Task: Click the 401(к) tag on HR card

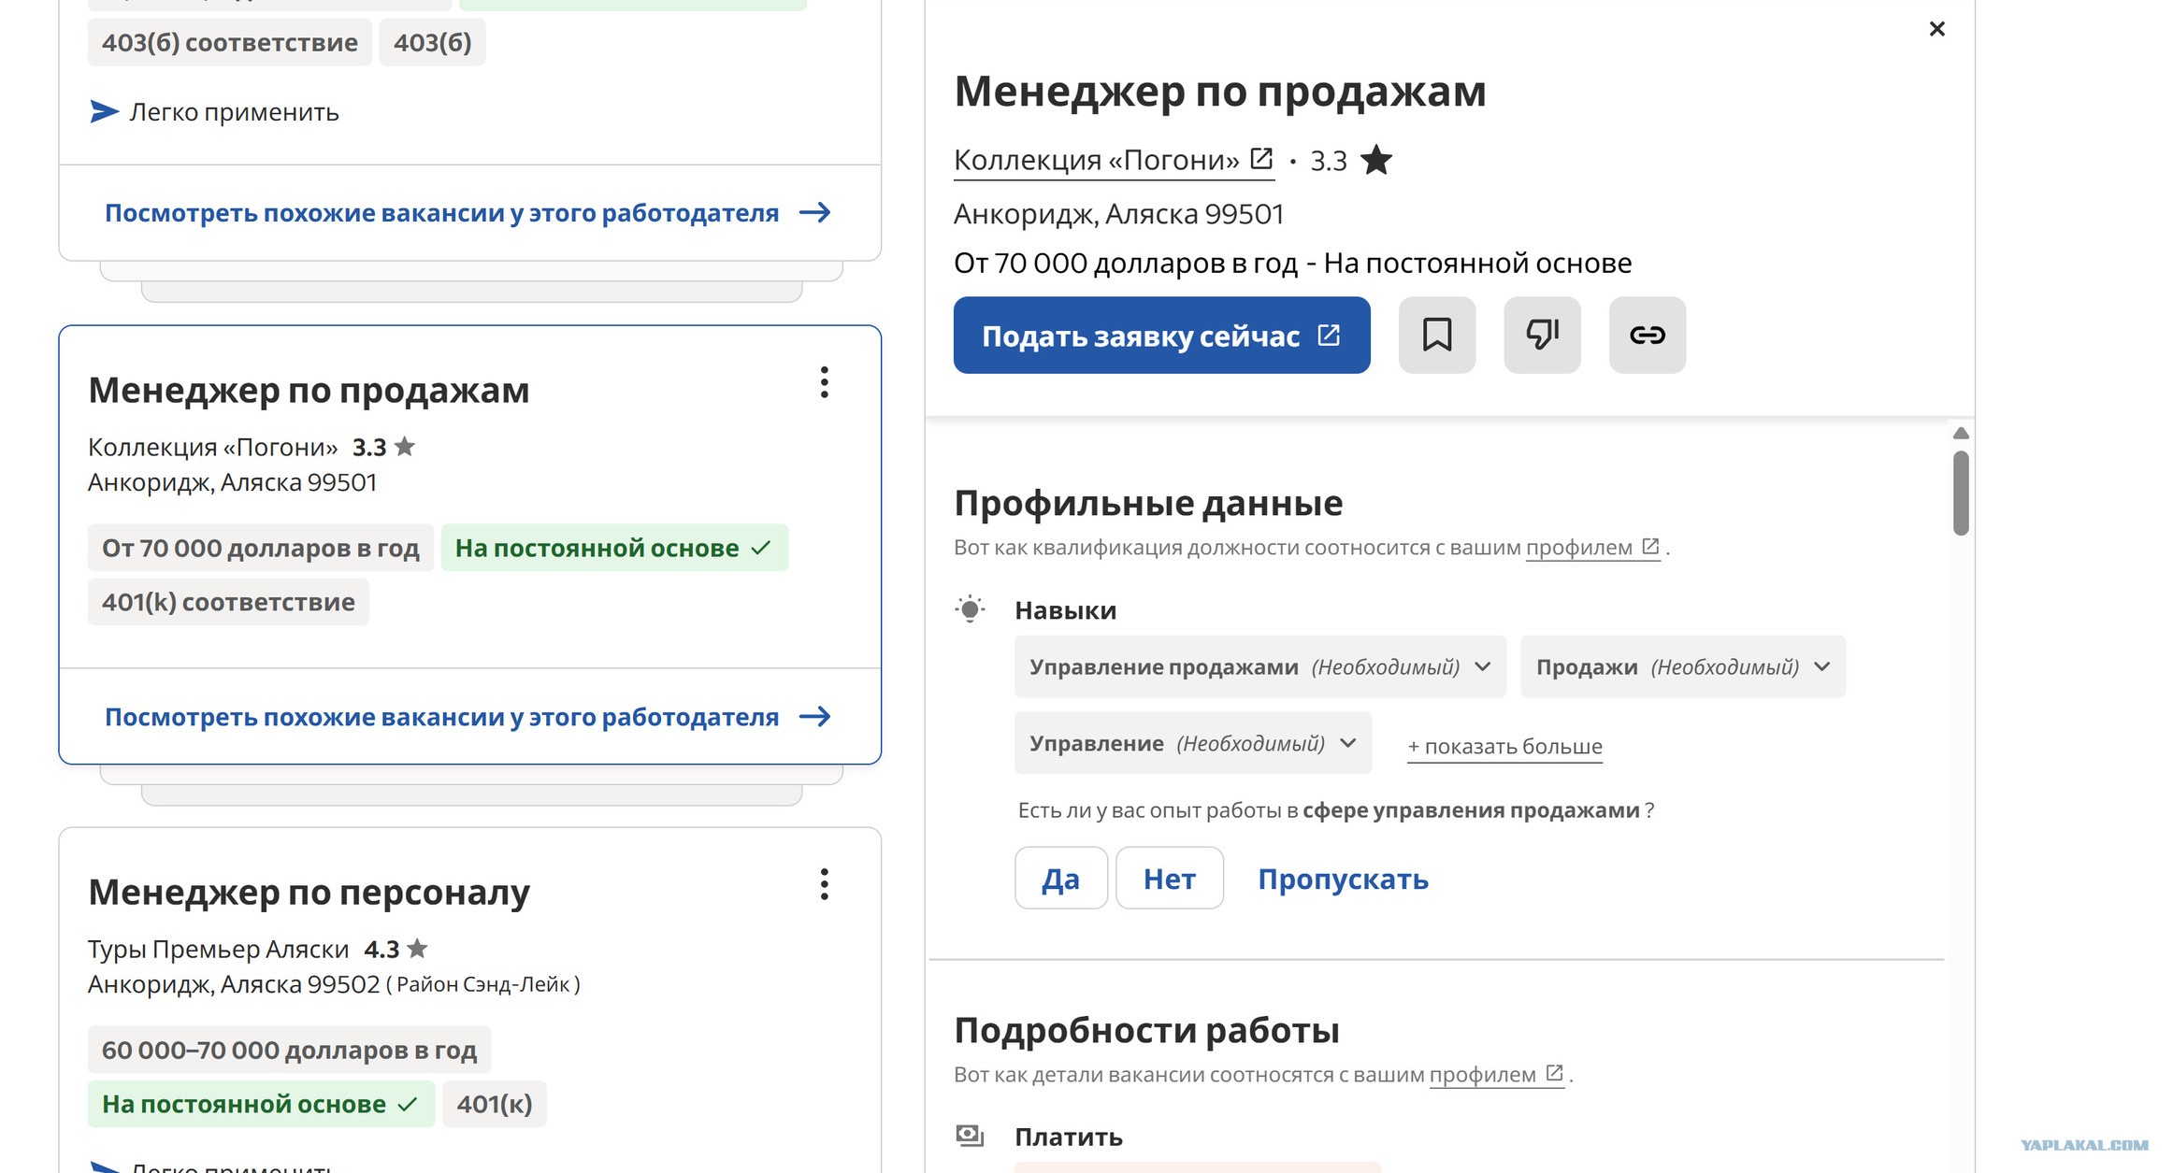Action: click(x=494, y=1104)
